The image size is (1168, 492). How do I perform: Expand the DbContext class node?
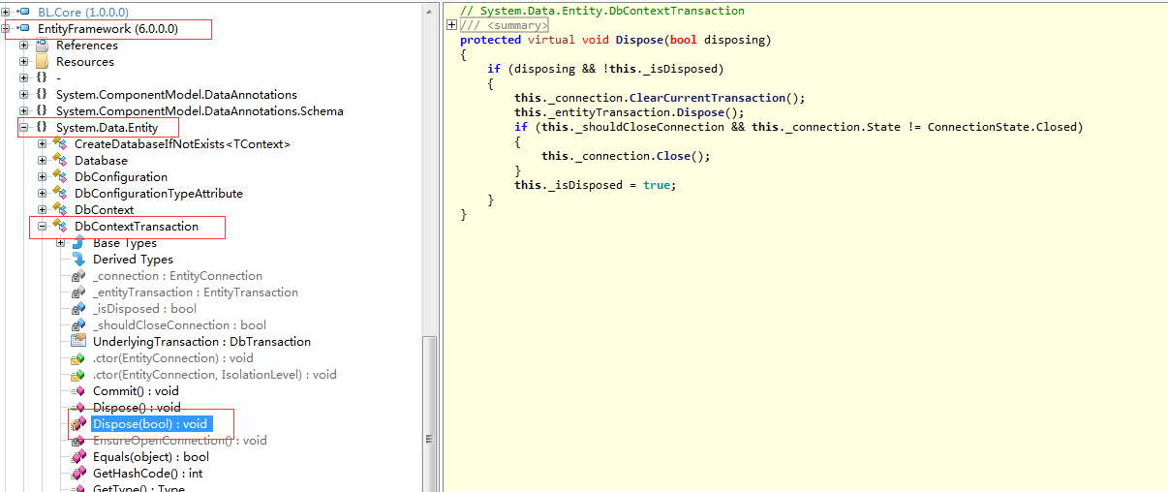(43, 210)
